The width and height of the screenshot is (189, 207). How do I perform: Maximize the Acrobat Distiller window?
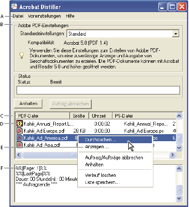pyautogui.click(x=172, y=7)
